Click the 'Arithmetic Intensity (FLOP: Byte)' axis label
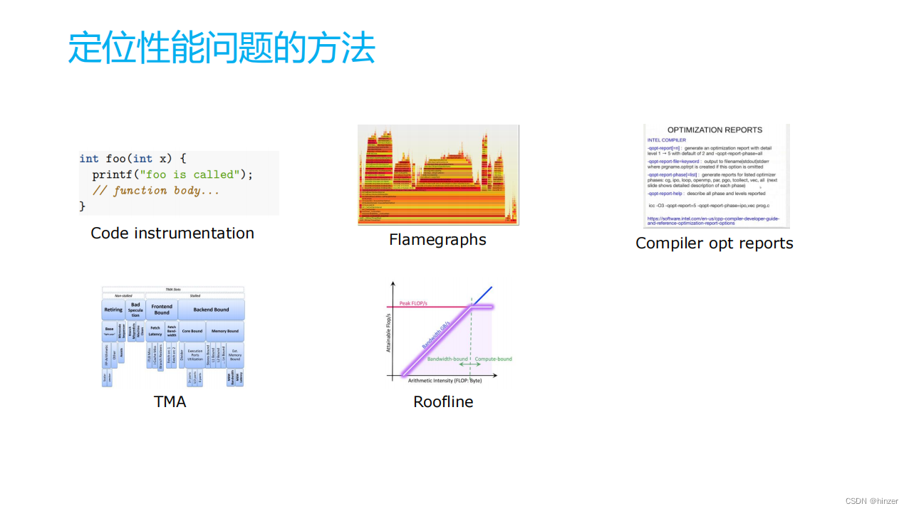Screen dimensions: 909x511 (445, 381)
